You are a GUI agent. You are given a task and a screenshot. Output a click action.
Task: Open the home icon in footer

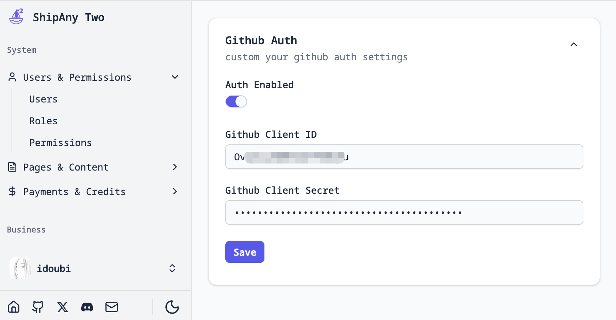[x=14, y=307]
